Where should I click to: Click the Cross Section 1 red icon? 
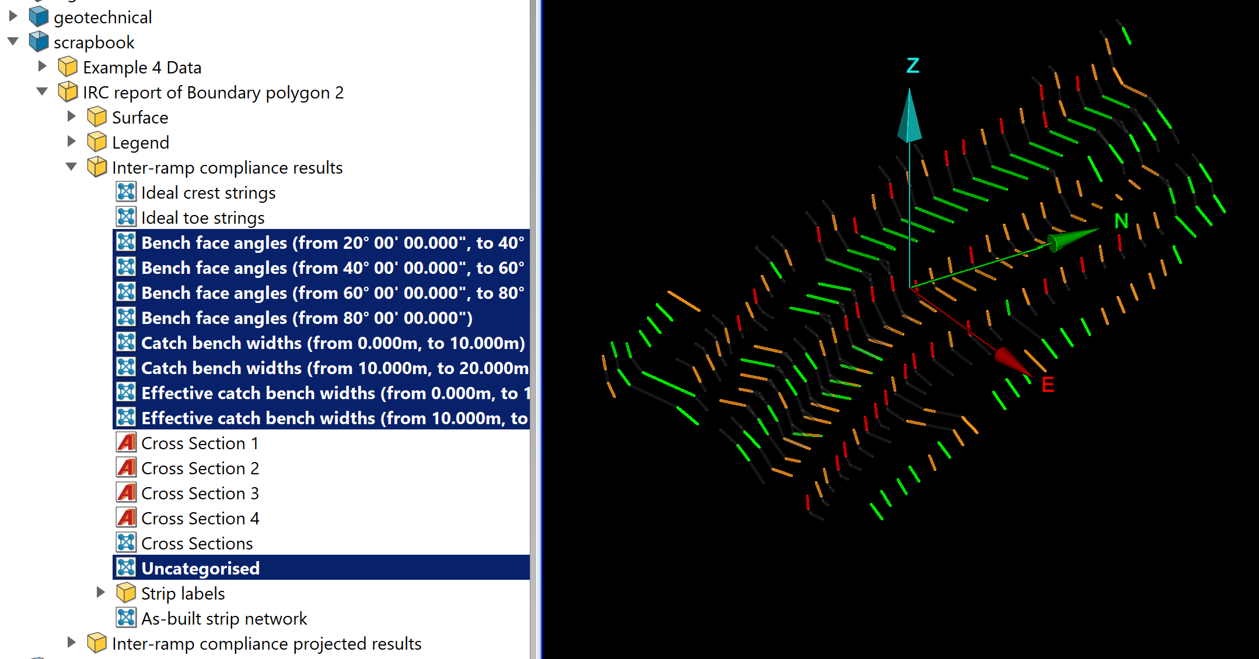[126, 443]
